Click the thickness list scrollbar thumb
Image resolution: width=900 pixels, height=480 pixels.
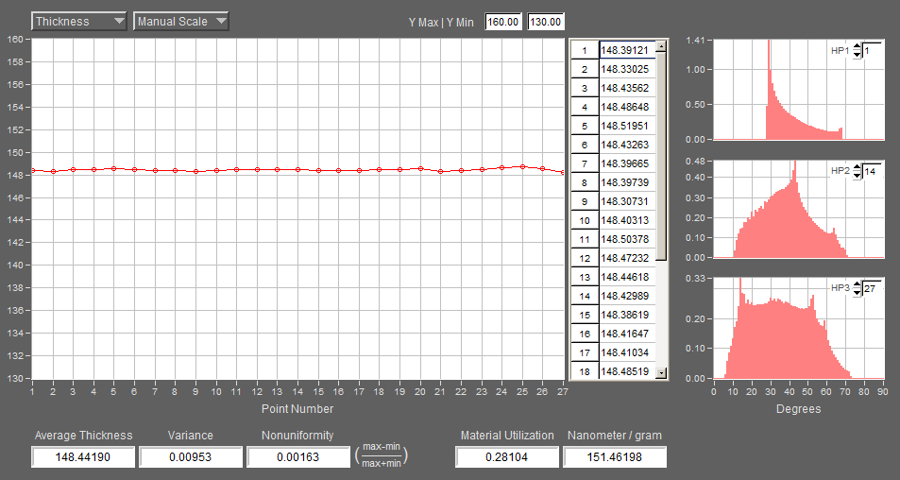pyautogui.click(x=661, y=156)
